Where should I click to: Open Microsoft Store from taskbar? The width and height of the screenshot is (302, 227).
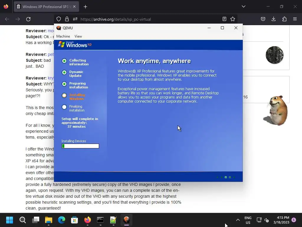(x=75, y=220)
